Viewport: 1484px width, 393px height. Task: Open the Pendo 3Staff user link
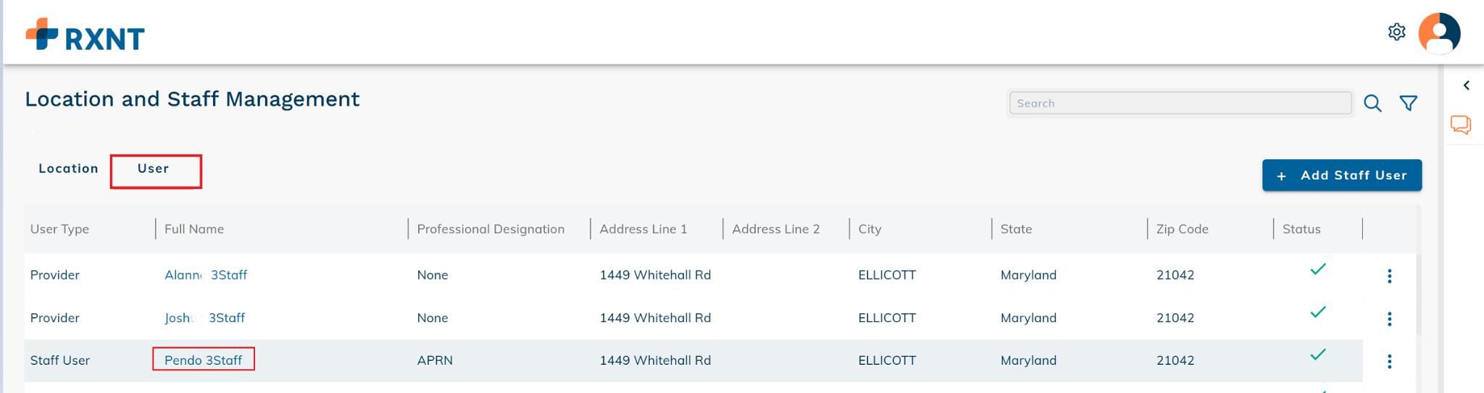point(203,360)
